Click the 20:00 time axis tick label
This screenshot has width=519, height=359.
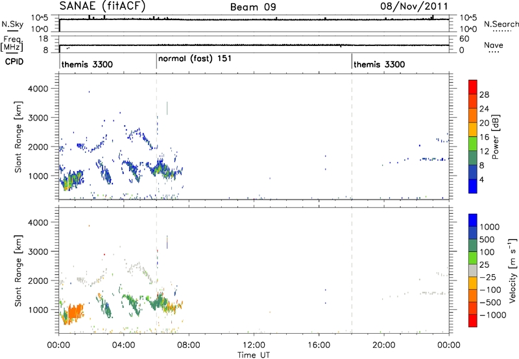click(383, 345)
